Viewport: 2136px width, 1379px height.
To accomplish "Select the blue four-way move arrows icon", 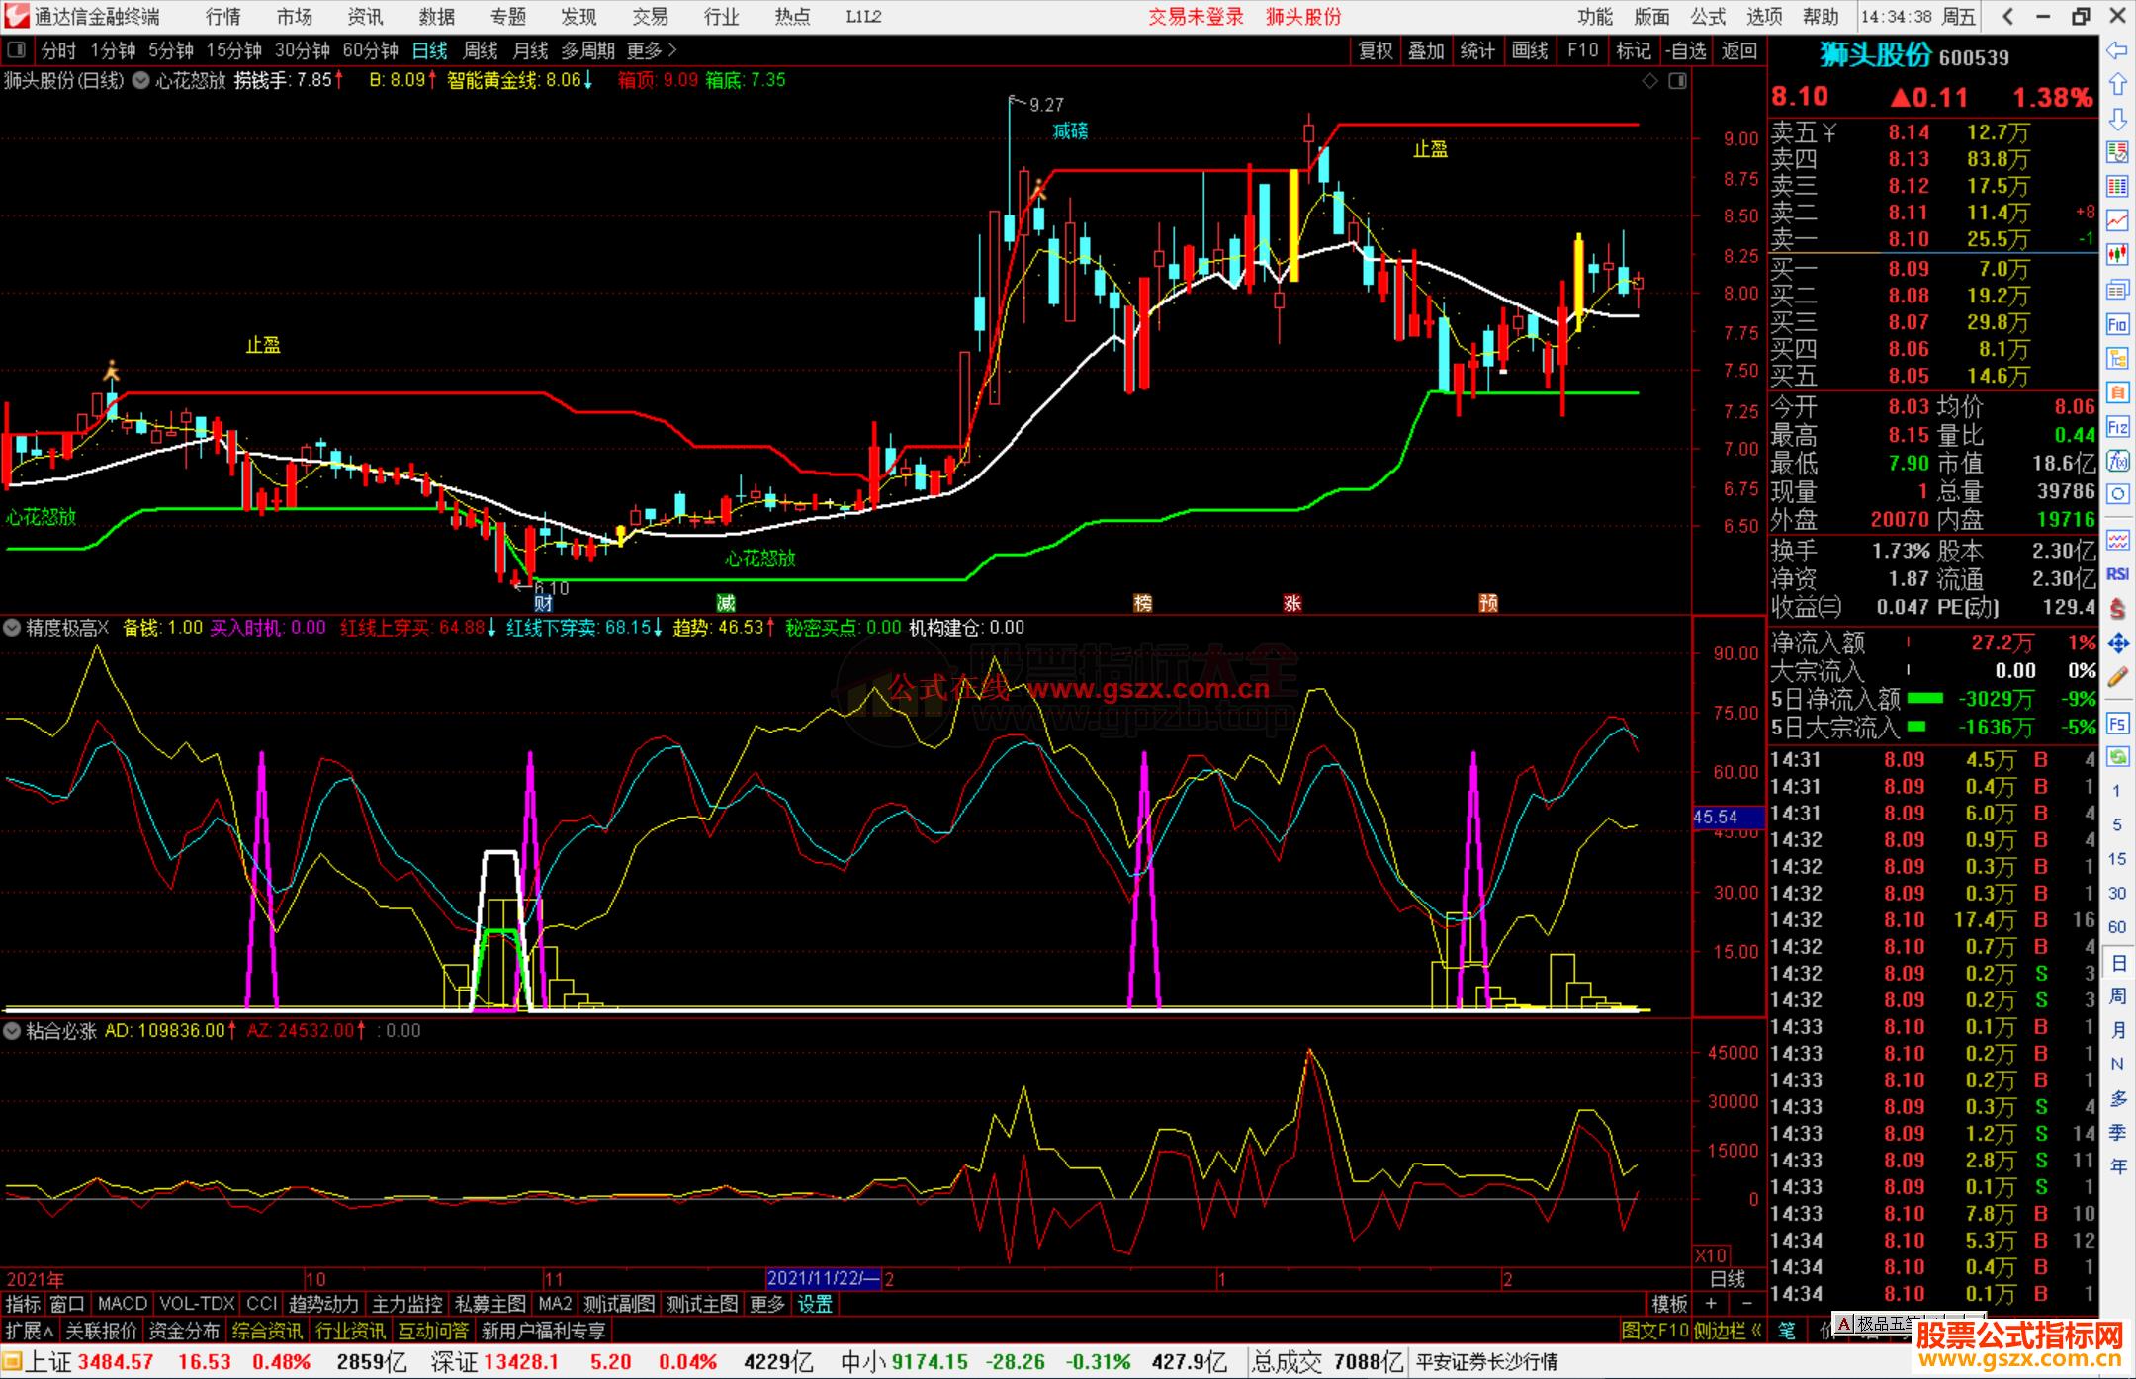I will [x=2117, y=643].
